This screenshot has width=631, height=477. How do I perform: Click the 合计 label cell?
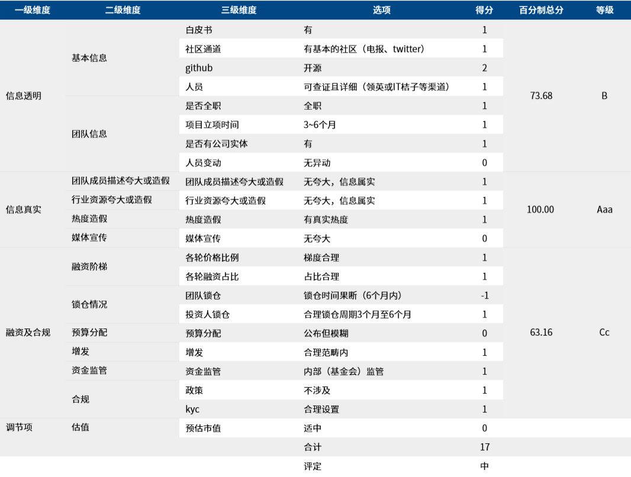click(313, 447)
